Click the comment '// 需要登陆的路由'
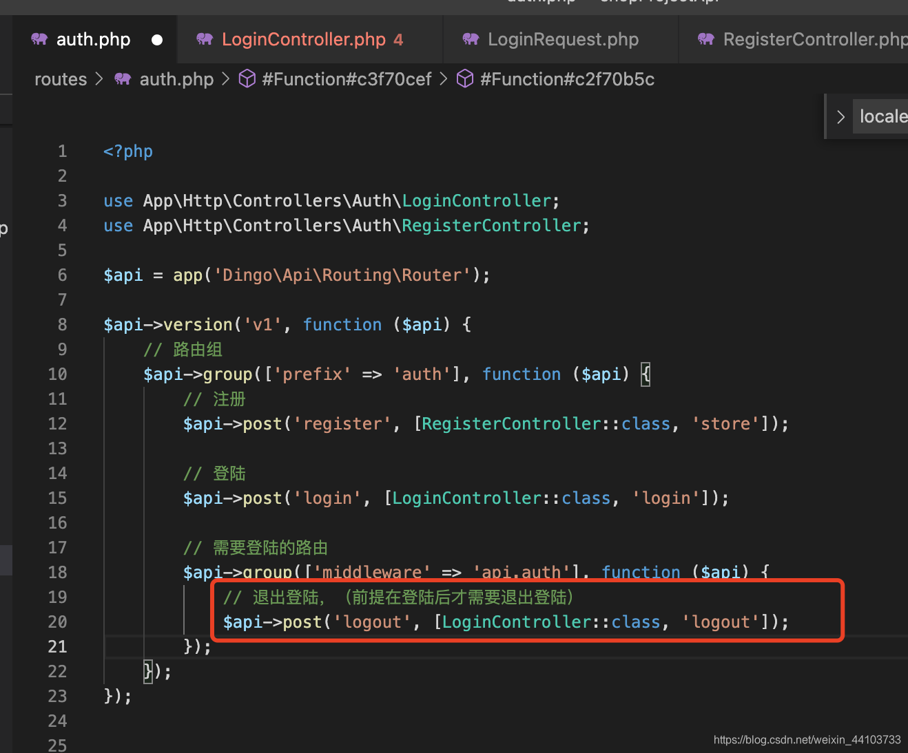 (256, 548)
